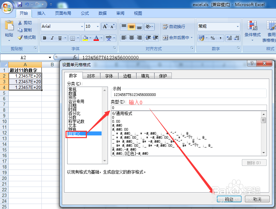The height and width of the screenshot is (209, 276).
Task: Open the Insert (插入) ribbon tab
Action: [41, 13]
